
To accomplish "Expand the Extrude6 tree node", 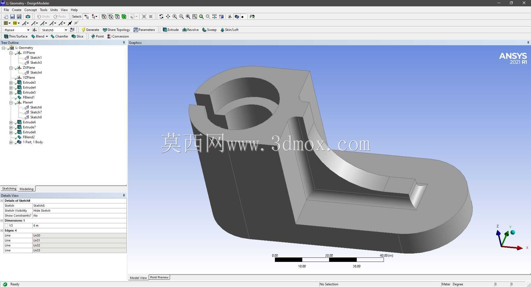I will click(11, 122).
